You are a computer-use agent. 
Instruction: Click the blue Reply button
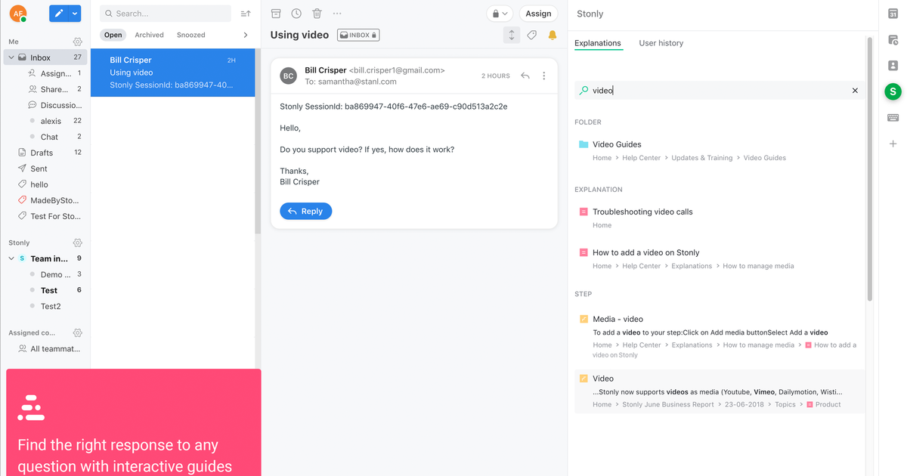point(305,212)
